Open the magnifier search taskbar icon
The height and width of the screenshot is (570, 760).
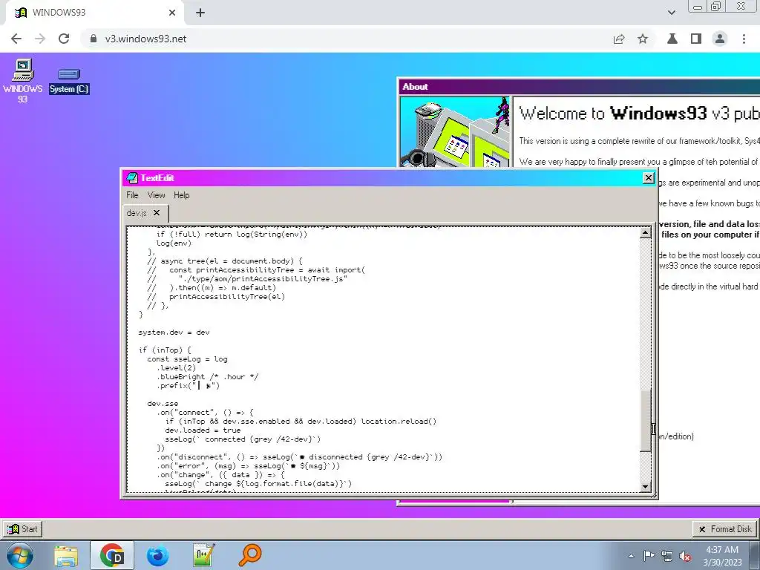249,556
